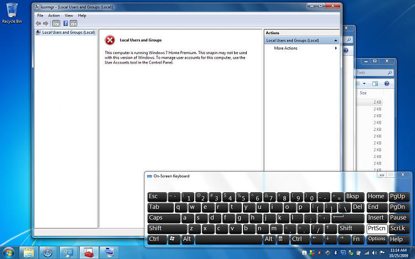Click the Home key on On-Screen Keyboard
The width and height of the screenshot is (415, 259).
[x=377, y=197]
